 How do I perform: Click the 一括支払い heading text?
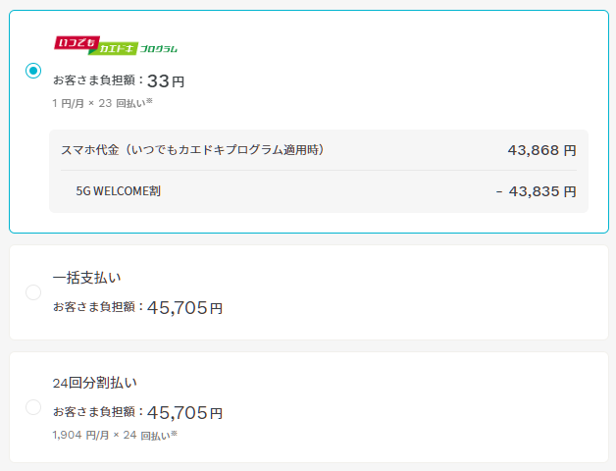coord(86,278)
